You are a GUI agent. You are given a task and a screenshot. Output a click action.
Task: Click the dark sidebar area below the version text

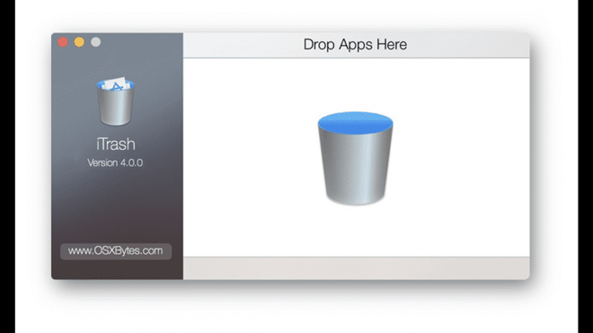click(116, 204)
